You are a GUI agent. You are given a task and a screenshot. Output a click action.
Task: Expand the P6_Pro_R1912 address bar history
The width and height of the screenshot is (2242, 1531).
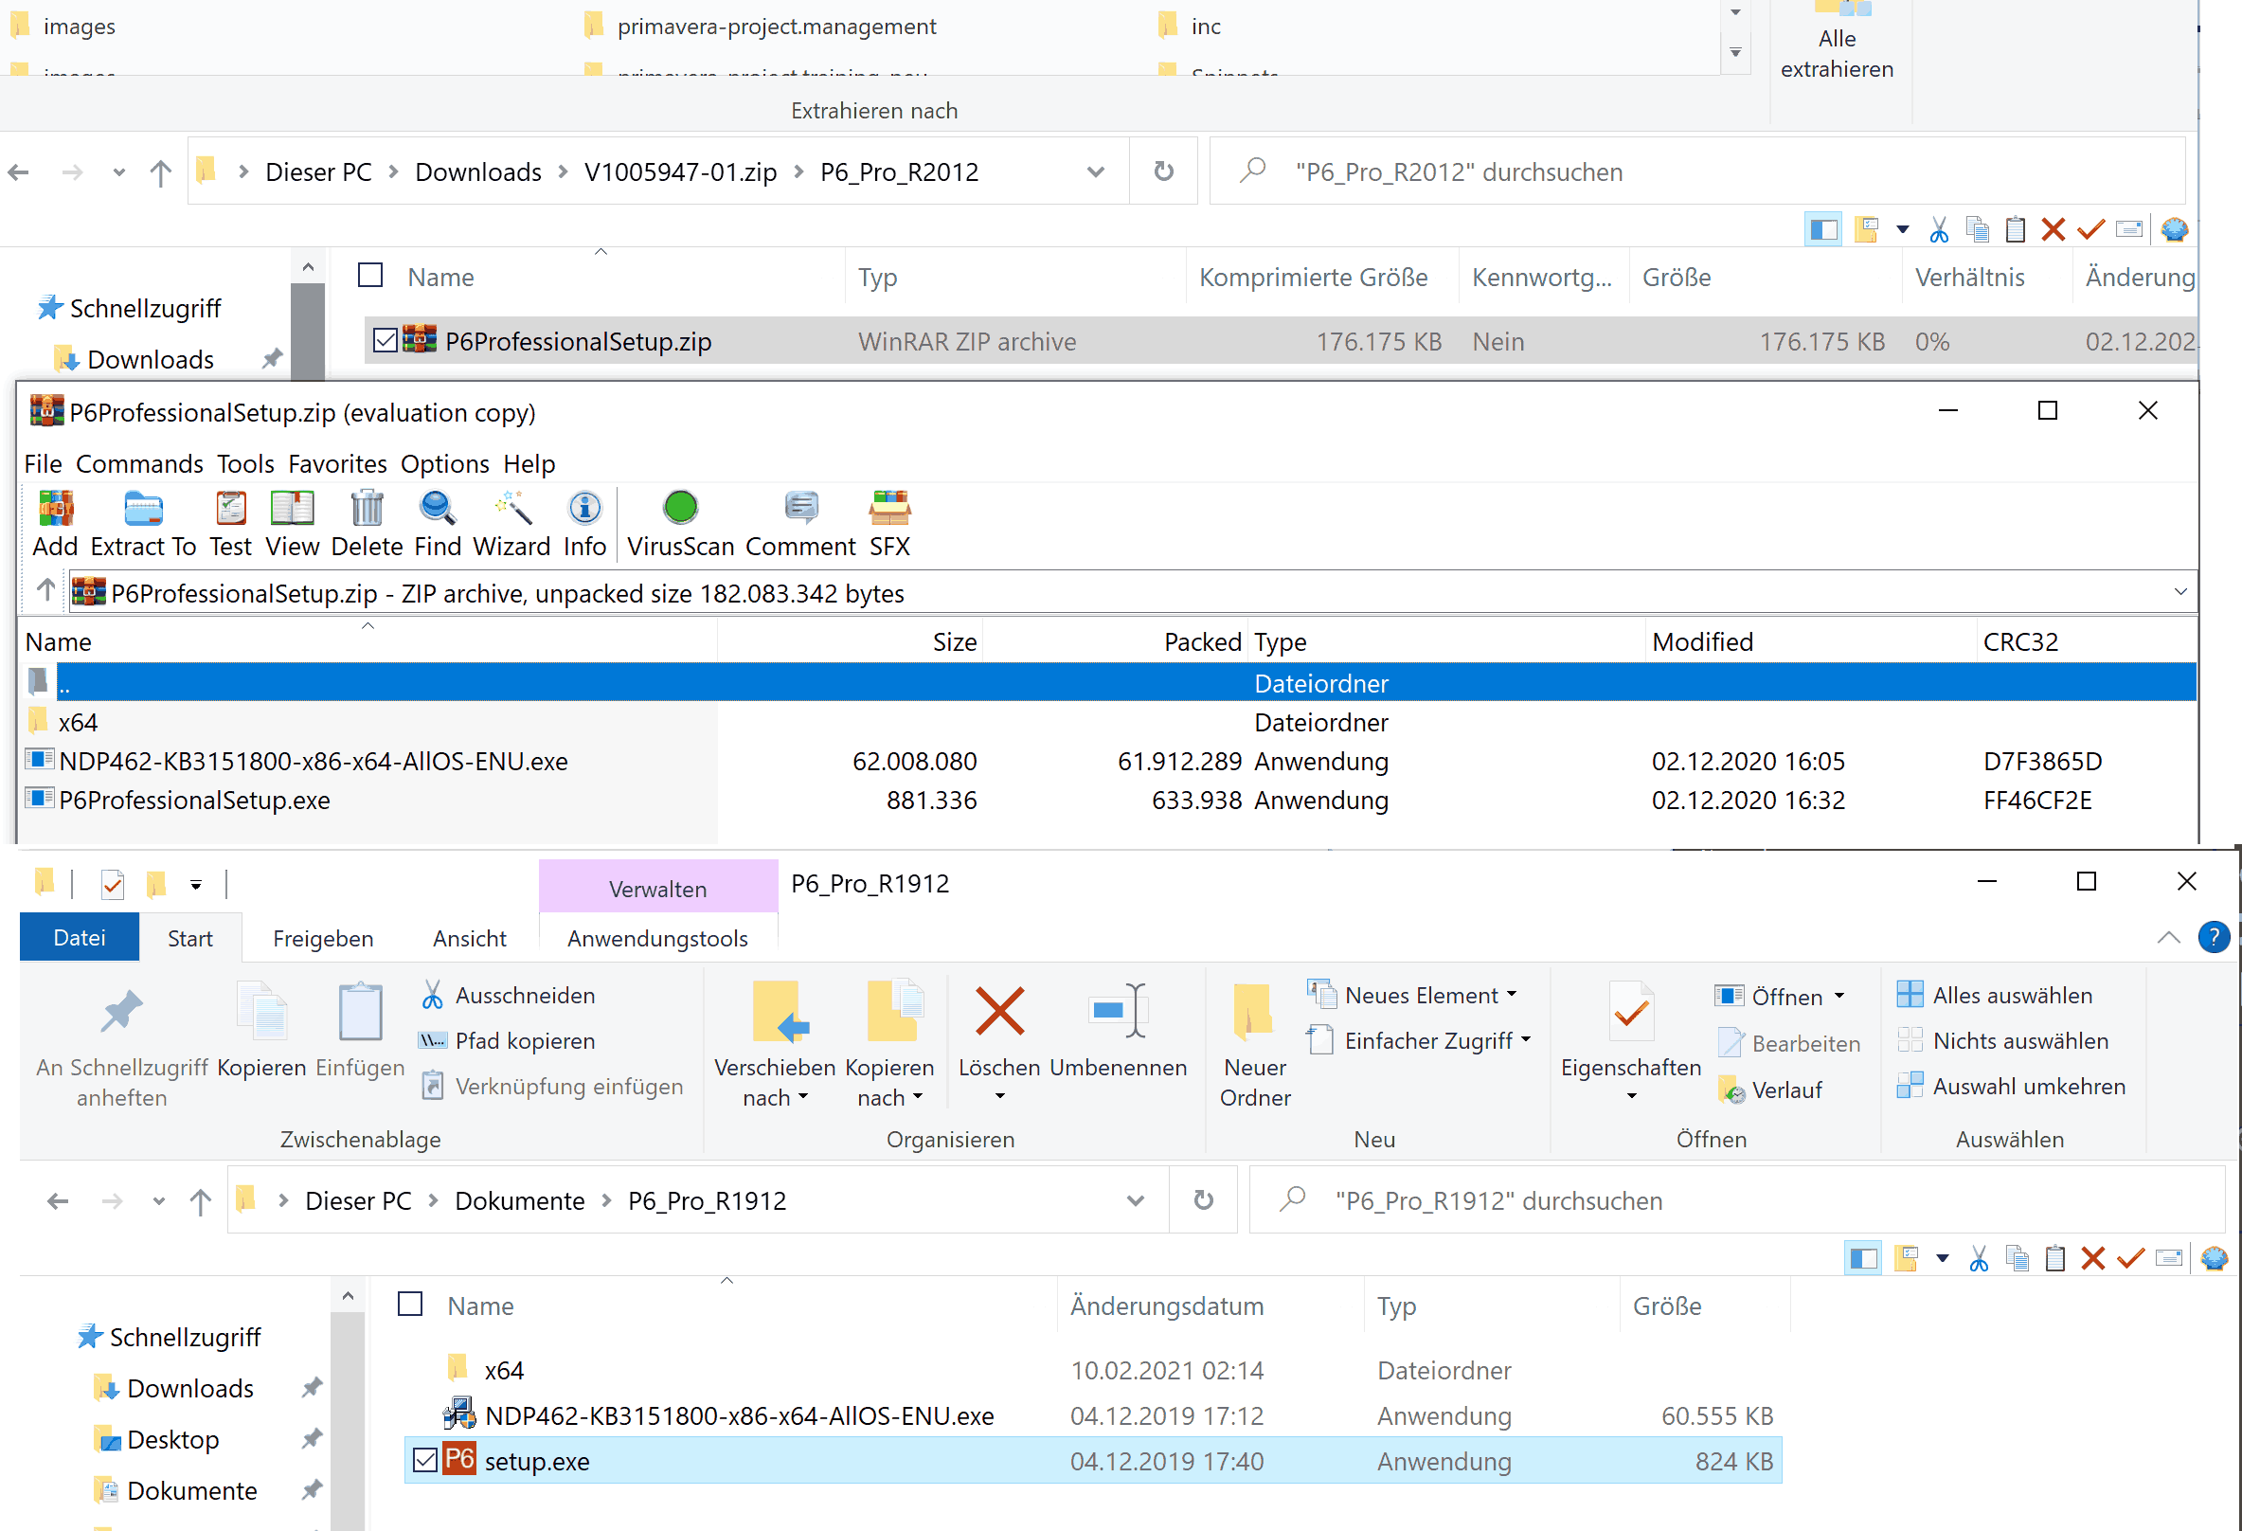(1135, 1200)
